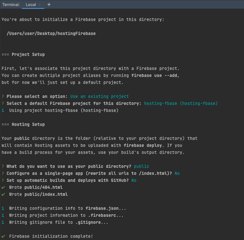Click the Project Setup heading
The width and height of the screenshot is (244, 240).
pos(28,54)
